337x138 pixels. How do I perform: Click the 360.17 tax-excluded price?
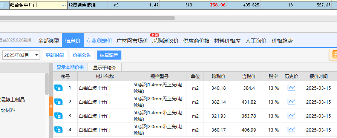tap(219, 130)
